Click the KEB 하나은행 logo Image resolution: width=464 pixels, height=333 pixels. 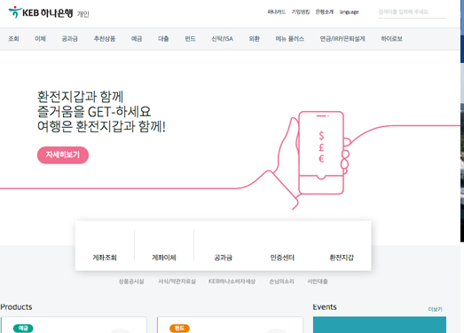coord(41,12)
